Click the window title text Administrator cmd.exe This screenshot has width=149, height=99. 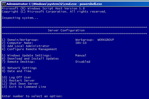[x=54, y=4]
